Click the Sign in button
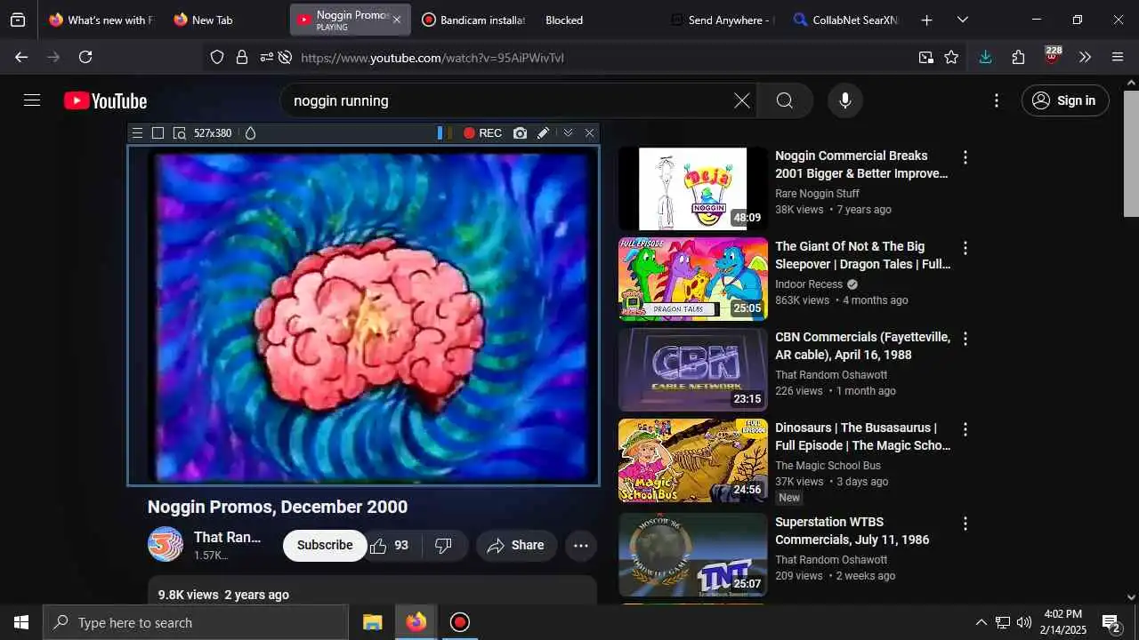The image size is (1139, 640). click(x=1065, y=100)
